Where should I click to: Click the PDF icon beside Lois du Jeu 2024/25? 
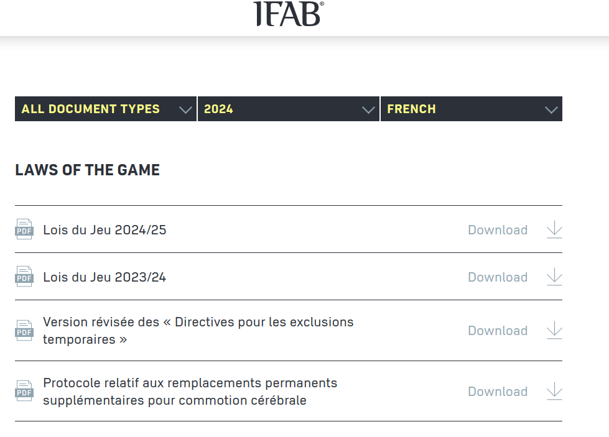coord(24,229)
